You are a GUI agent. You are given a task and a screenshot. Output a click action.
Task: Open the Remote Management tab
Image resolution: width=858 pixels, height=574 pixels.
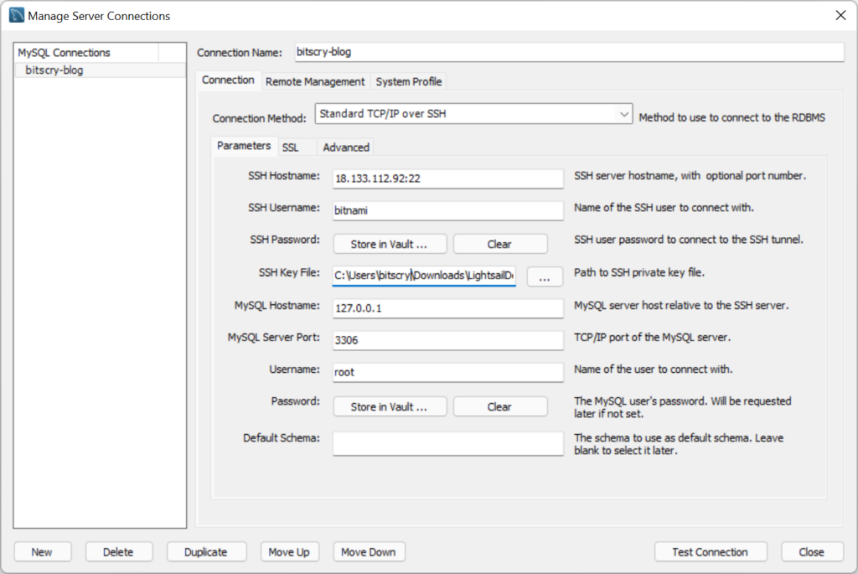(315, 81)
